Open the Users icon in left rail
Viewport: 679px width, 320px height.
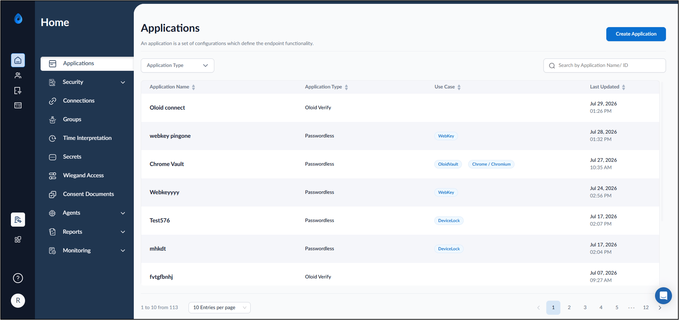click(x=18, y=75)
